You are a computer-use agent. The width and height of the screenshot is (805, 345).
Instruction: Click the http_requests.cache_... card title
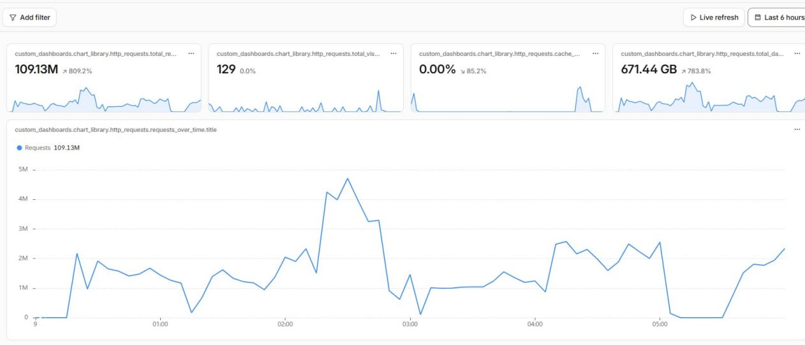499,54
